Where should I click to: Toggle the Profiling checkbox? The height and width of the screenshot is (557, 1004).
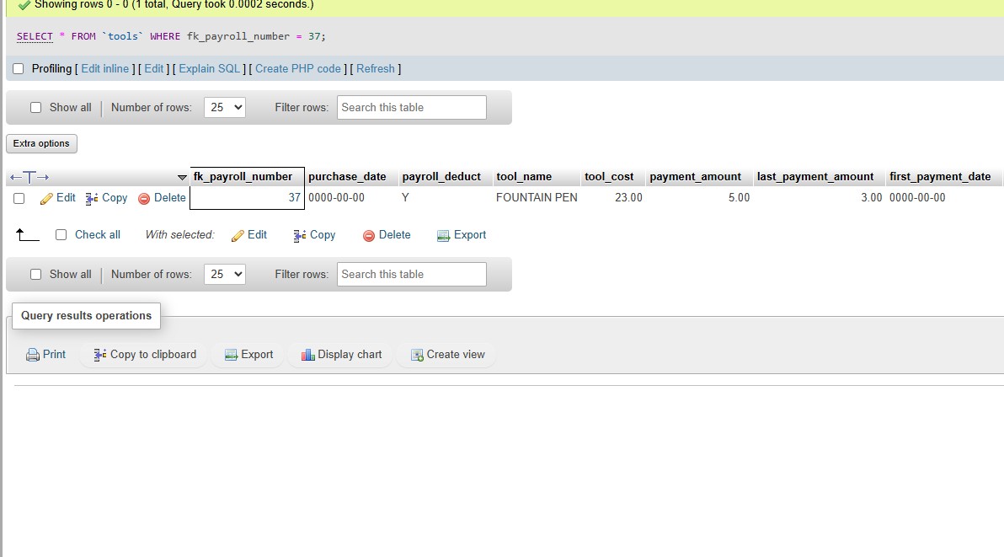point(19,68)
